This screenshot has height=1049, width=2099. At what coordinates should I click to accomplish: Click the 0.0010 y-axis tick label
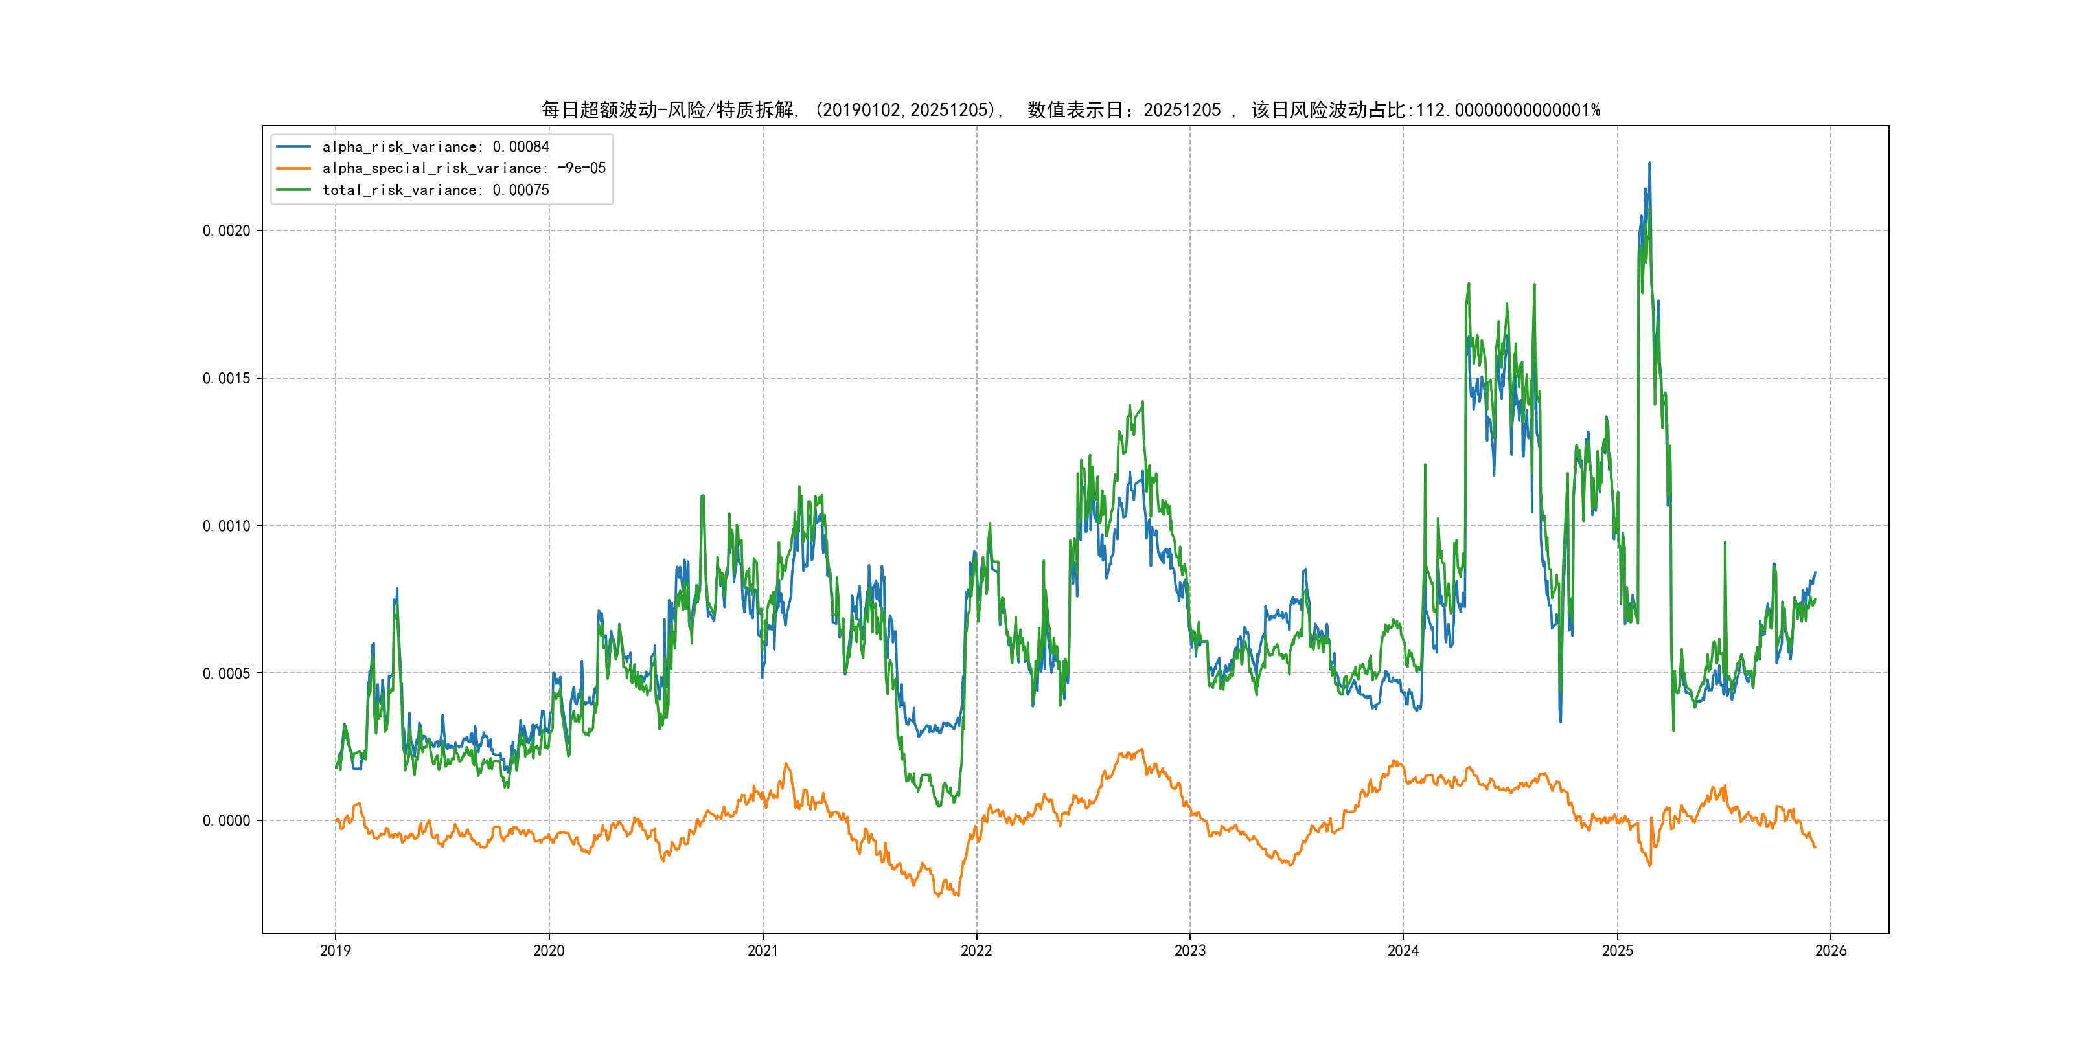pos(227,525)
